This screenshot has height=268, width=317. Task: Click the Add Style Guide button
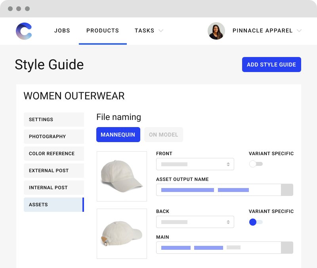click(271, 64)
